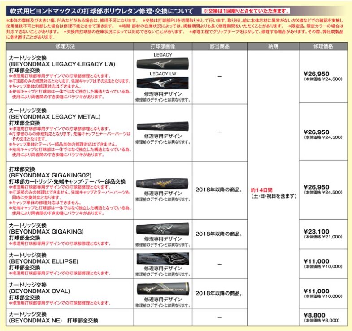Click the LEGACY LW bat barrel image
Screen dimensions: 352x331
tap(163, 83)
